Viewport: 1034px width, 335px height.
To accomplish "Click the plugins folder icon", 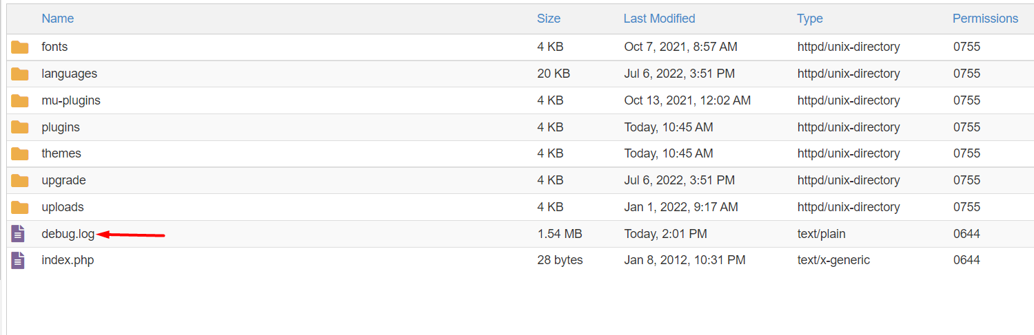I will [x=19, y=127].
